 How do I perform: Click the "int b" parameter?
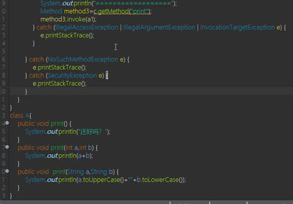tap(85, 148)
